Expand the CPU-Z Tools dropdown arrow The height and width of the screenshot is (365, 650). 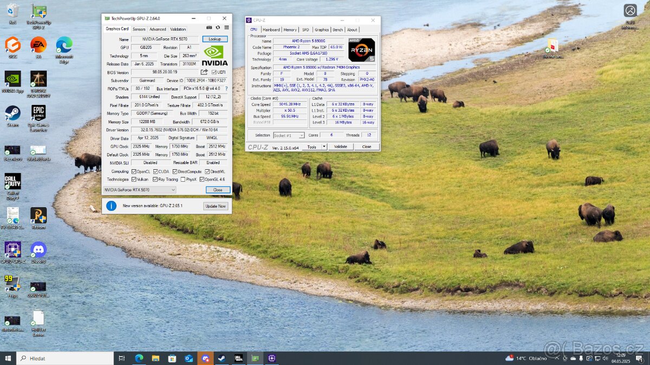(x=324, y=147)
